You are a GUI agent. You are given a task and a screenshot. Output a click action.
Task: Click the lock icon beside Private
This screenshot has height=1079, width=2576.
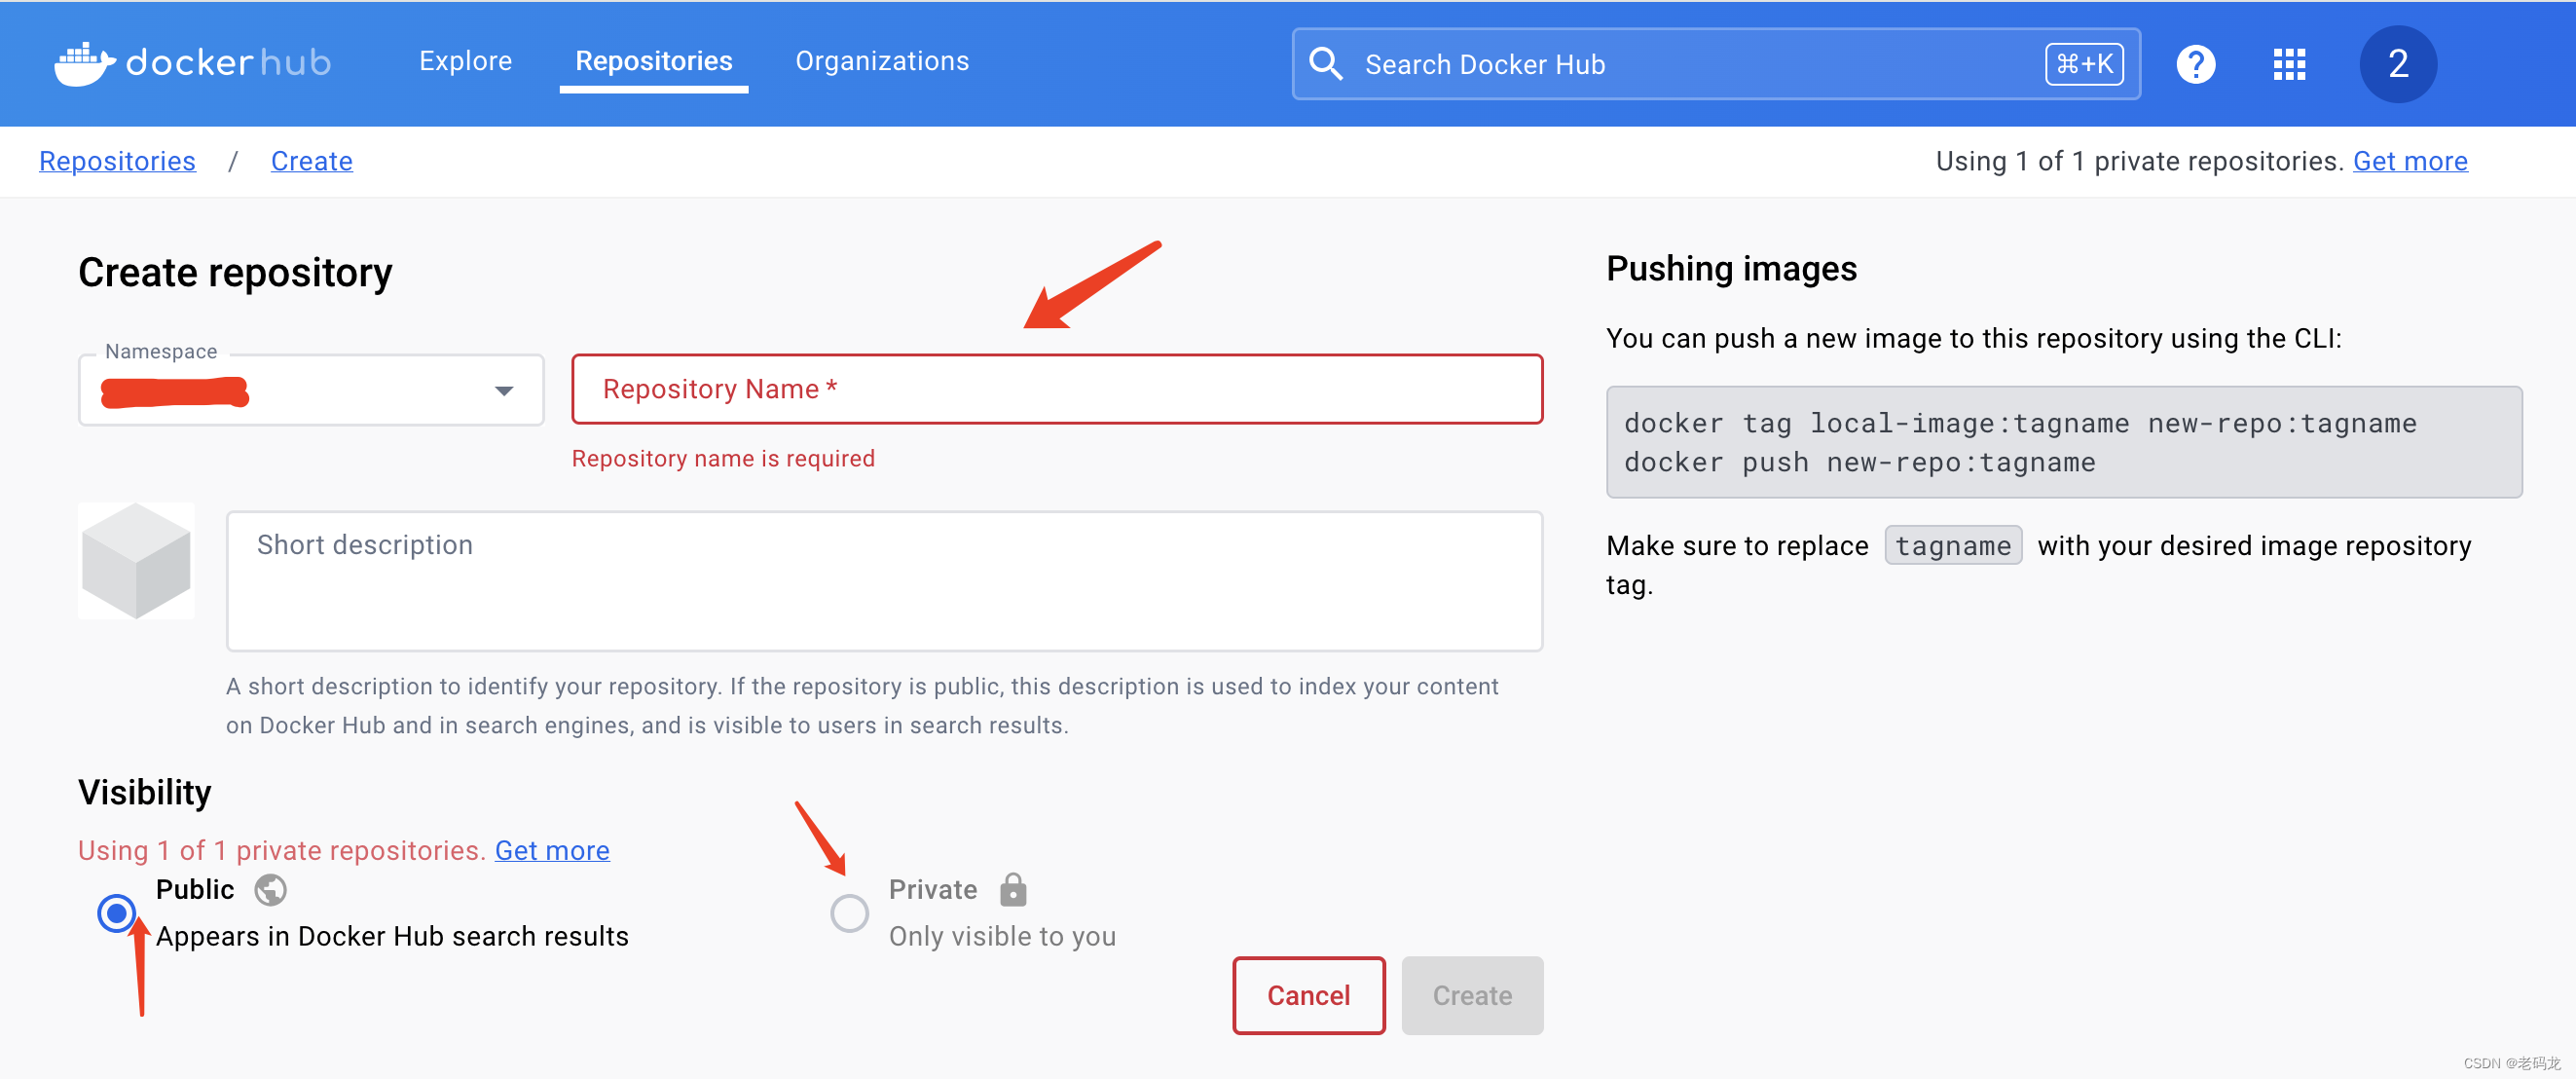[1013, 889]
